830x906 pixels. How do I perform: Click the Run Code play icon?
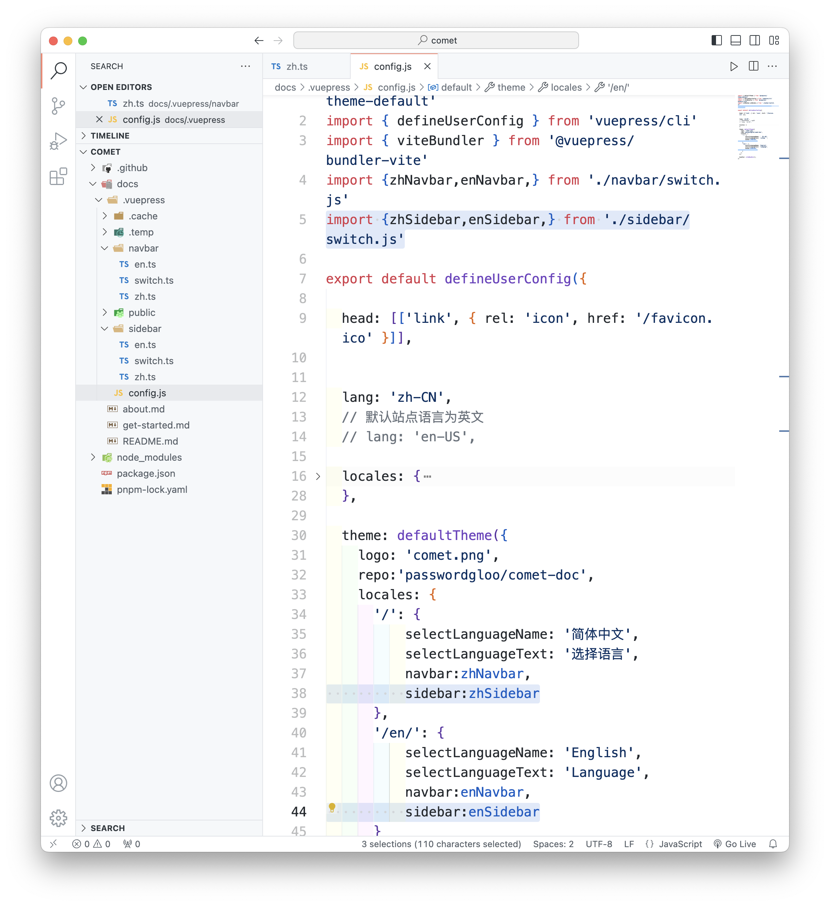tap(734, 67)
